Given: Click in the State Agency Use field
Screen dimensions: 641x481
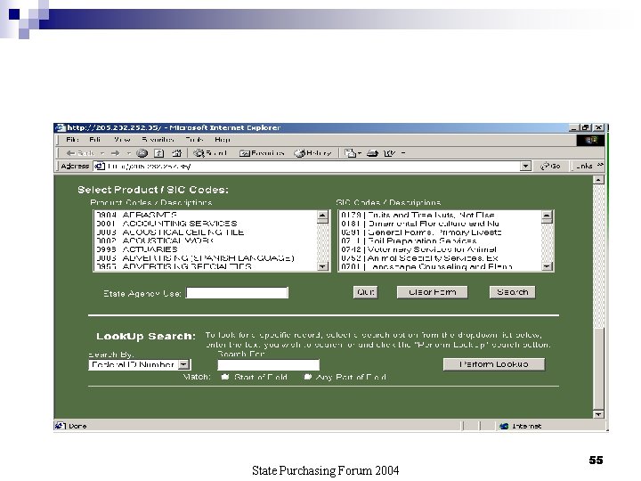Looking at the screenshot, I should point(237,293).
